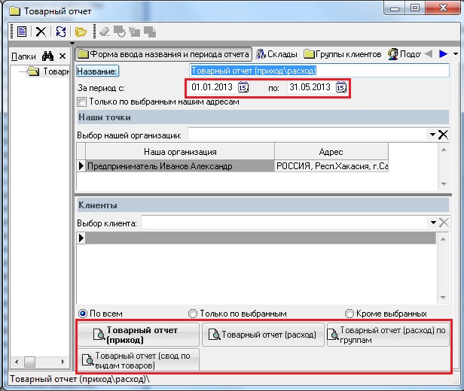The height and width of the screenshot is (391, 464).
Task: Click the end date field 31.05.2013
Action: (310, 87)
